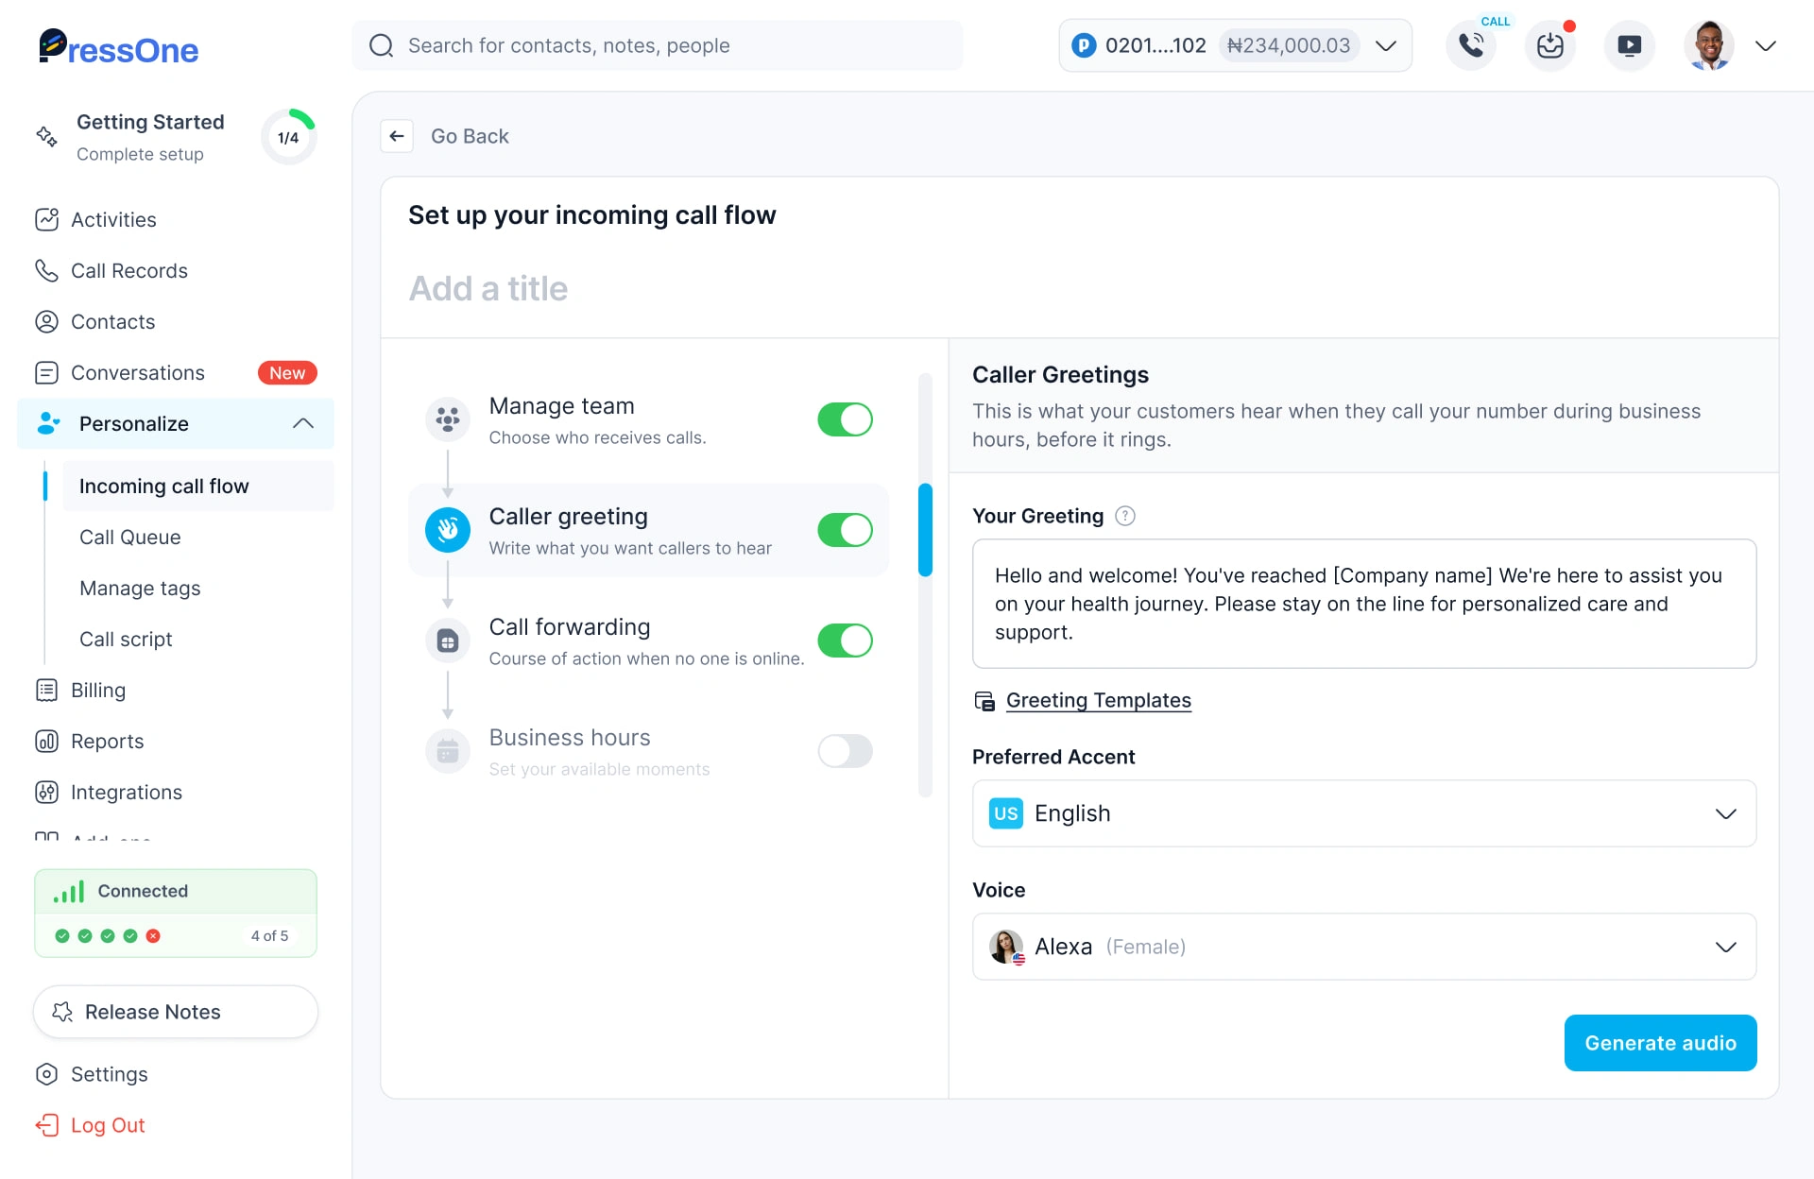This screenshot has width=1814, height=1179.
Task: Open the Preferred Accent English dropdown
Action: tap(1363, 813)
